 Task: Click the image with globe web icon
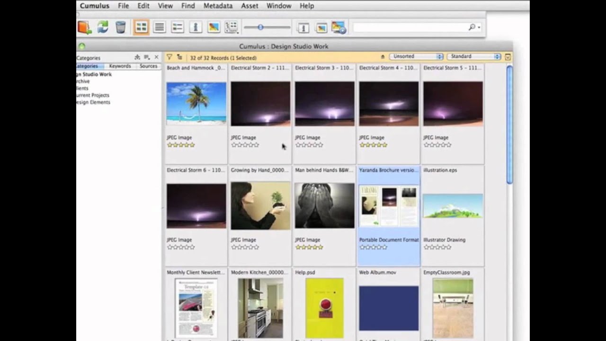(339, 27)
